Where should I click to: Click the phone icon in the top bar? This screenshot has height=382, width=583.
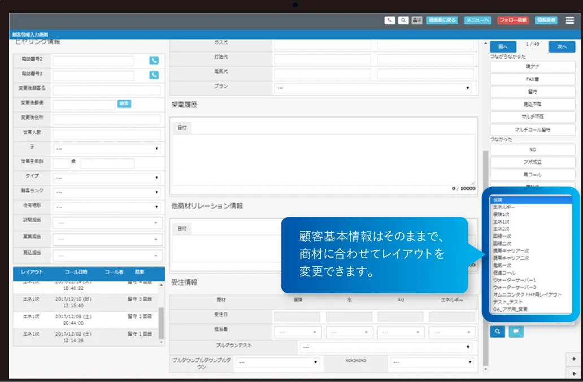point(389,20)
